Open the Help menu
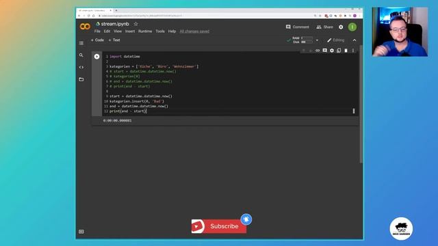 172,31
